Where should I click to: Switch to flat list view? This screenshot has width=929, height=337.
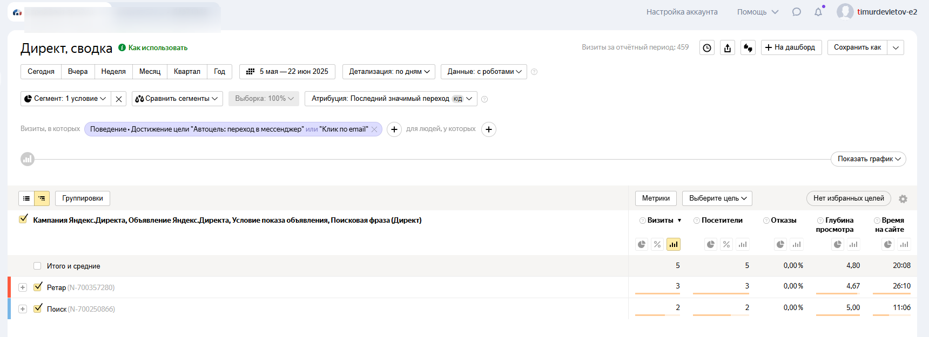tap(26, 198)
